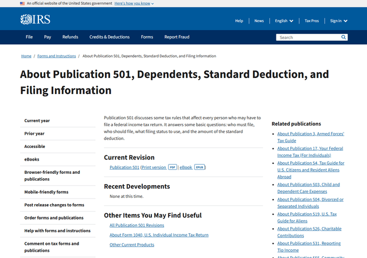367x258 pixels.
Task: Open the English language dropdown
Action: click(284, 21)
